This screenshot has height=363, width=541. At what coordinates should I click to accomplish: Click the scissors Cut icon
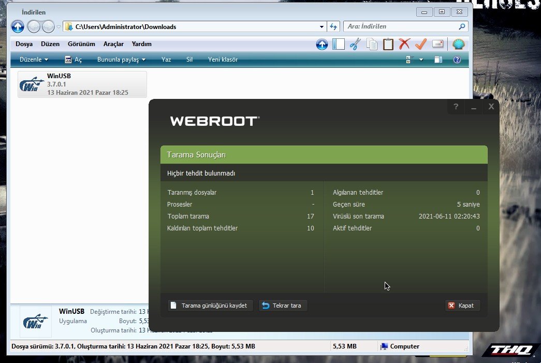(x=355, y=44)
